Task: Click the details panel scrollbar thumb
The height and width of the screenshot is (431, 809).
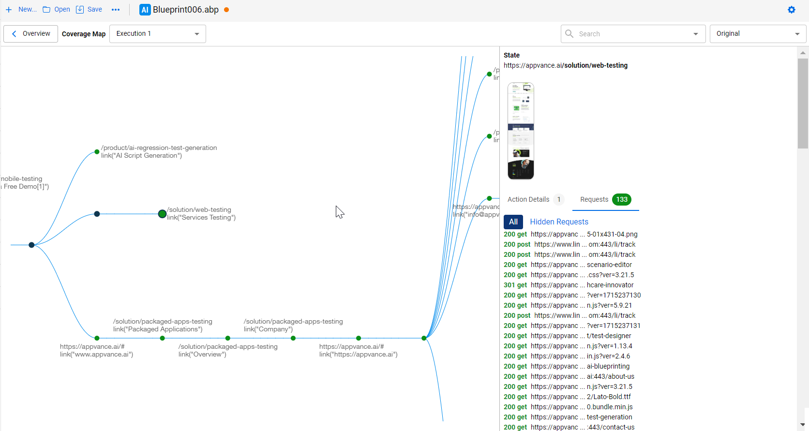Action: tap(803, 104)
